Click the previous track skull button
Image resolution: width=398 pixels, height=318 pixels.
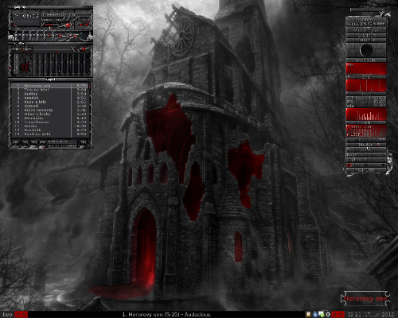(16, 36)
